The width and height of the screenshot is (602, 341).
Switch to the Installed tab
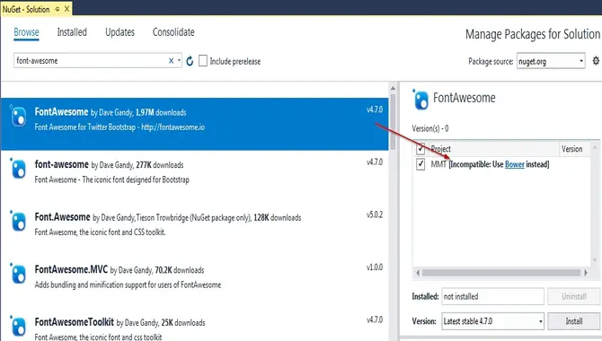[72, 32]
